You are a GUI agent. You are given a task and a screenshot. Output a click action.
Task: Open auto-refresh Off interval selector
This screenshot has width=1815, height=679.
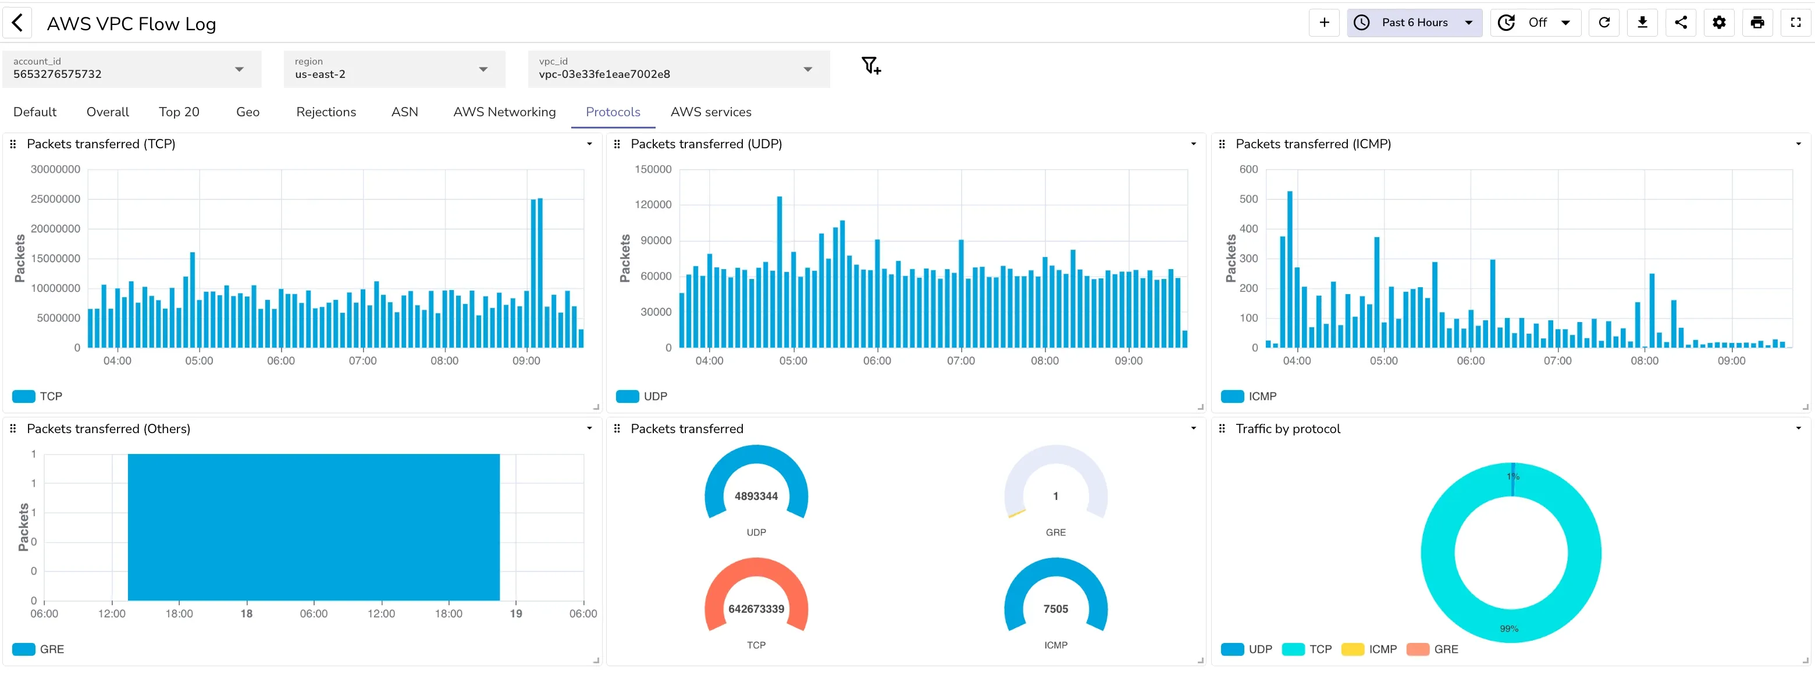pos(1537,23)
